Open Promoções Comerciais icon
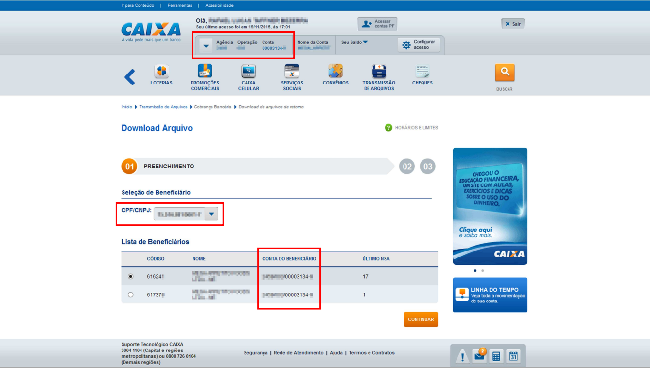 (x=205, y=71)
